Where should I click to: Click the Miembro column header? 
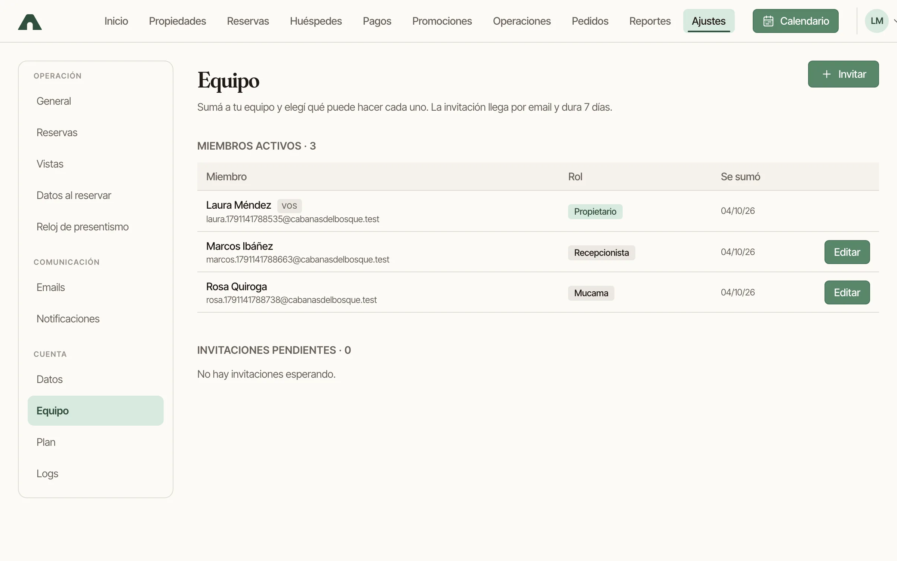click(226, 177)
